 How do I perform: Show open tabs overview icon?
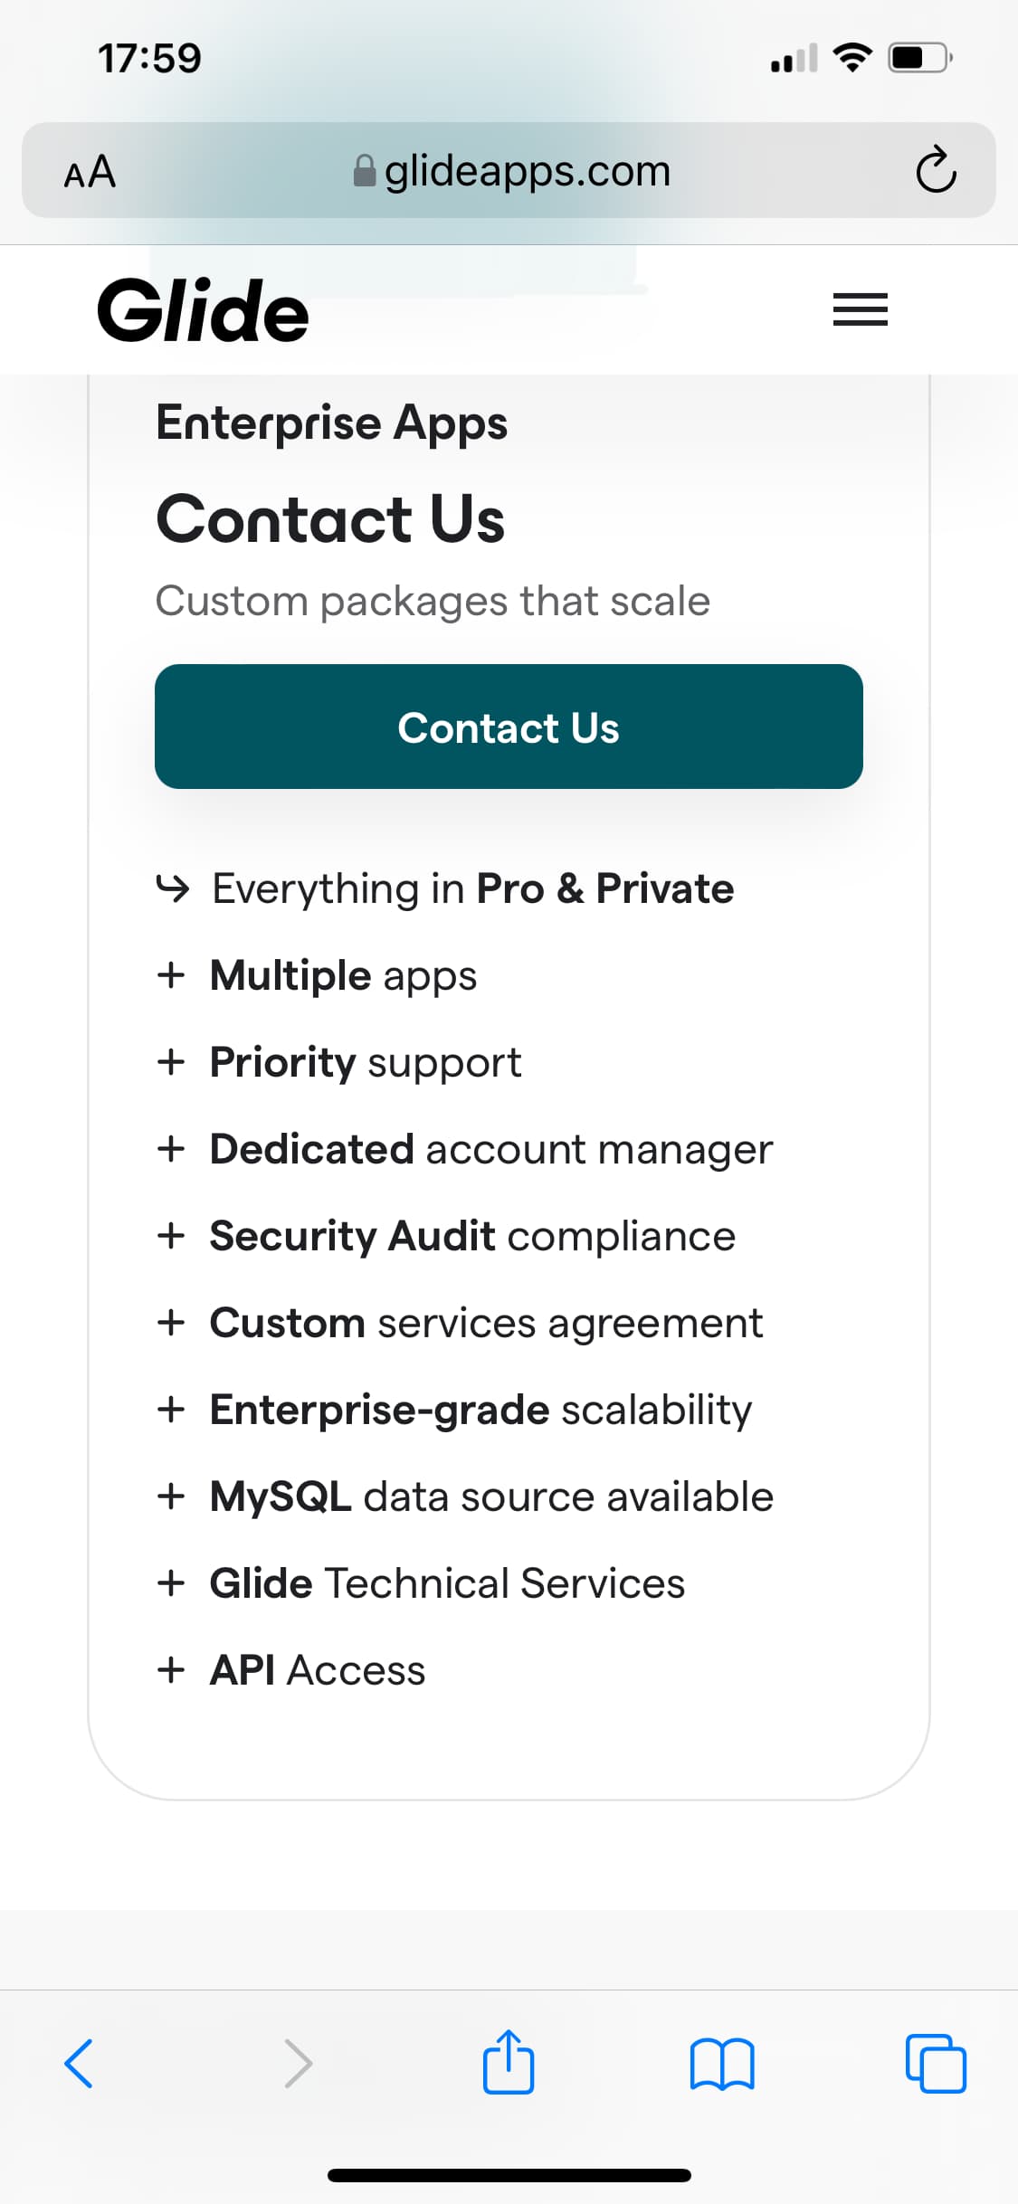point(936,2063)
